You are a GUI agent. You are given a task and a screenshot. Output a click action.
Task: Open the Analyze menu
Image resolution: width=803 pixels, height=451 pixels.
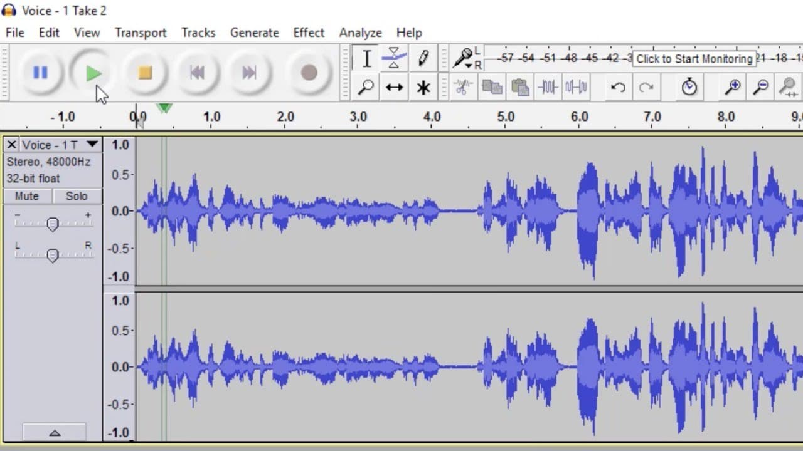click(360, 33)
